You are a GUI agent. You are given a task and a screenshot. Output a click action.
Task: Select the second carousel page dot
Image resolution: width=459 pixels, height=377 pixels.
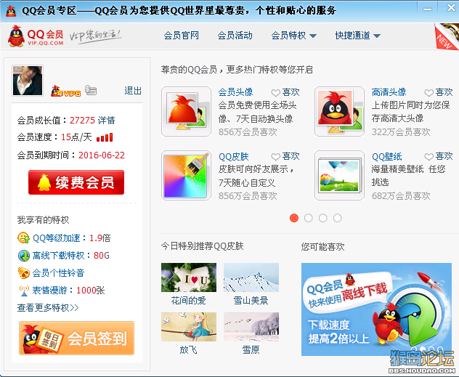pos(308,218)
